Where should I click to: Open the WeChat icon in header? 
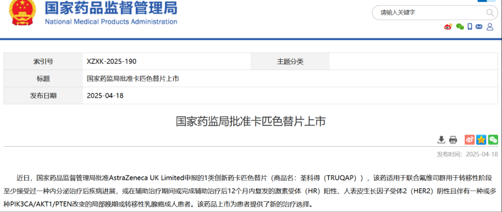460,27
